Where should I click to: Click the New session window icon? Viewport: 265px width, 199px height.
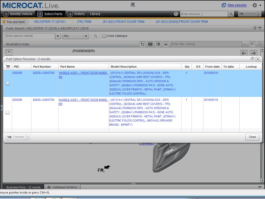pos(224,5)
